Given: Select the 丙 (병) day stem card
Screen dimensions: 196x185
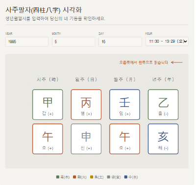Looking at the screenshot, I should pyautogui.click(x=86, y=105).
